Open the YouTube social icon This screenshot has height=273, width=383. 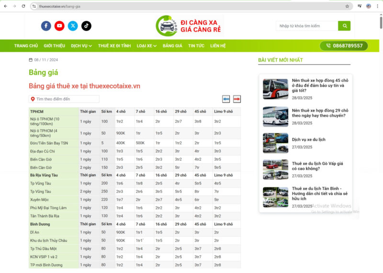pos(59,26)
